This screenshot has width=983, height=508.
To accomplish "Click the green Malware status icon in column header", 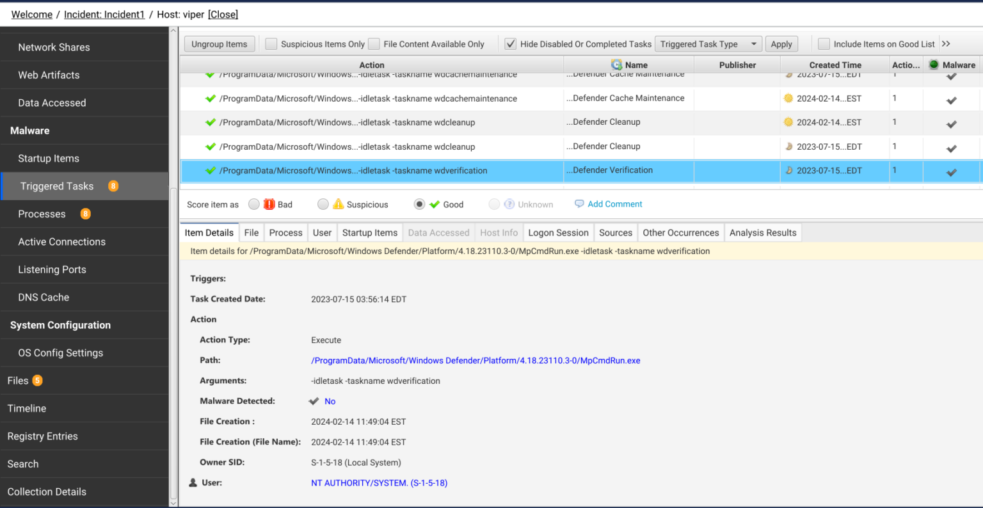I will 934,65.
